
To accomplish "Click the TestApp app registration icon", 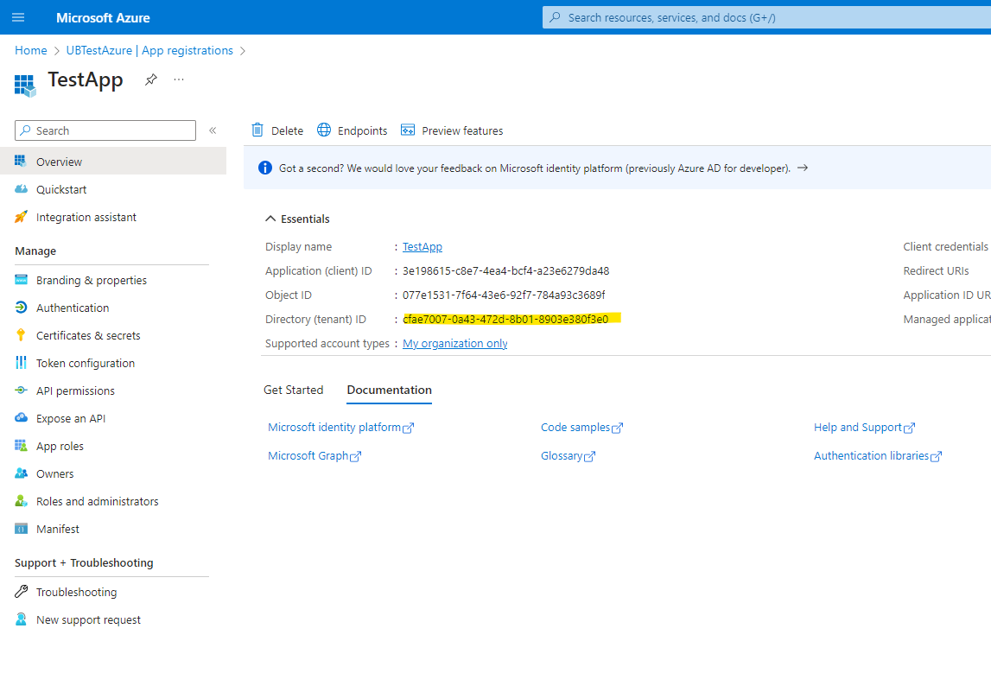I will (x=25, y=86).
